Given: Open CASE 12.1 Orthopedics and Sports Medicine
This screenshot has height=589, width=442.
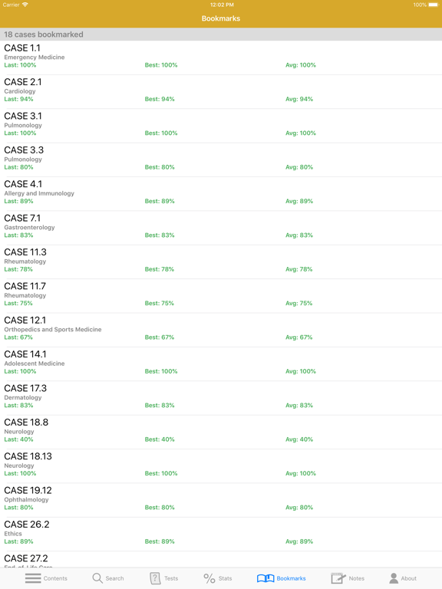Looking at the screenshot, I should pos(221,331).
